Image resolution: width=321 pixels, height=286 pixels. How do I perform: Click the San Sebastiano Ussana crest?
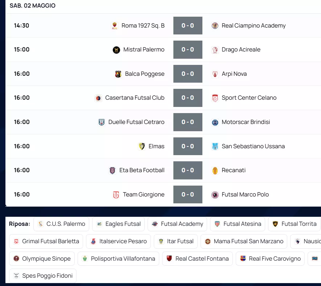[x=215, y=146]
